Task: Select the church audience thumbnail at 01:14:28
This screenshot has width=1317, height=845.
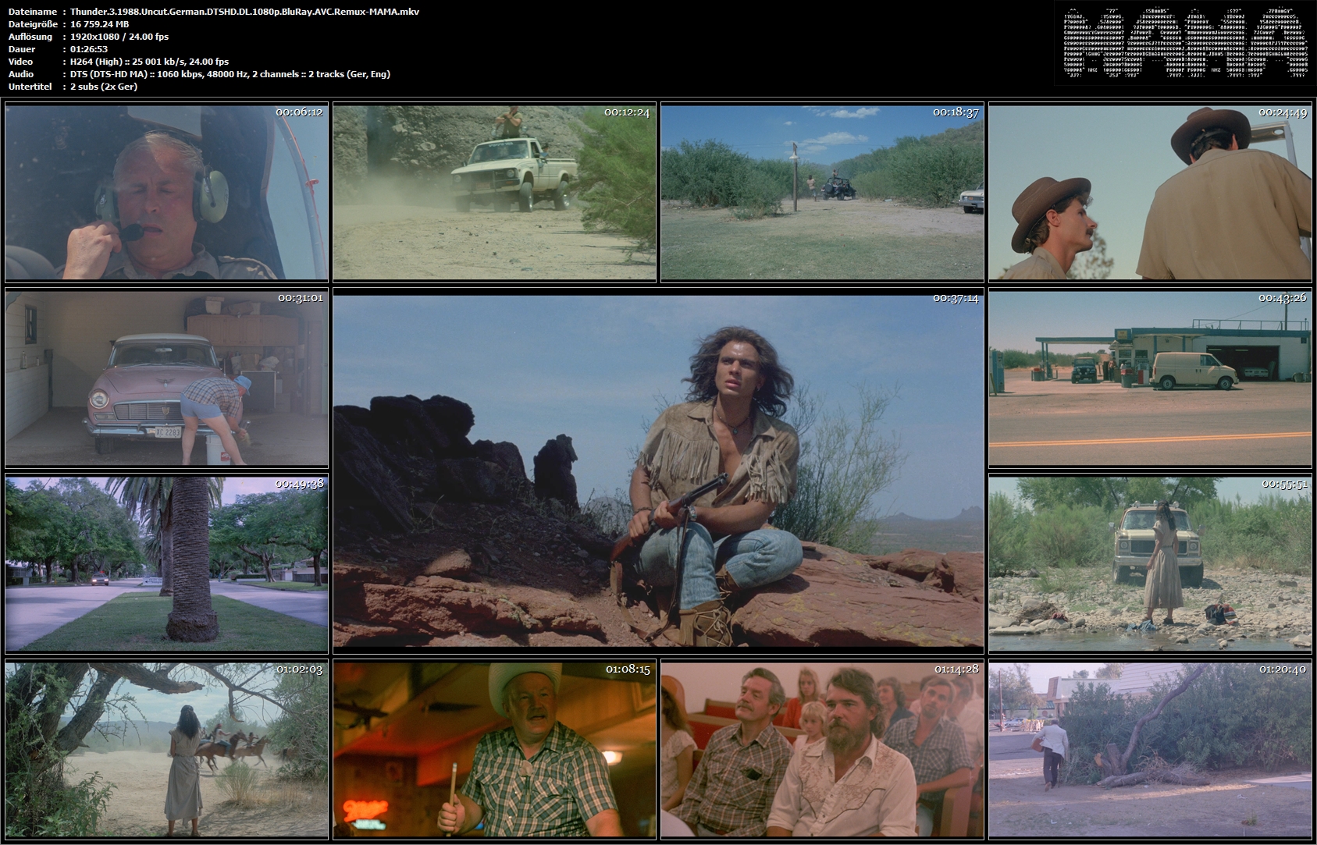Action: (x=822, y=750)
